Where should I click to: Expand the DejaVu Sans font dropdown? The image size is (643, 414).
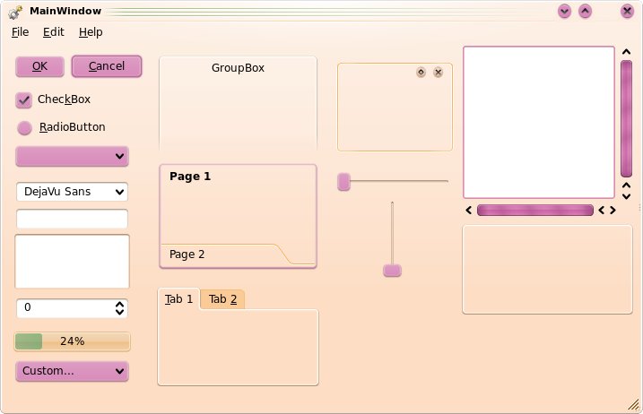click(x=72, y=192)
